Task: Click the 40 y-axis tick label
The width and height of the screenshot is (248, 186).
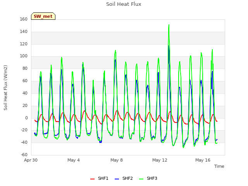Action: tap(25, 93)
